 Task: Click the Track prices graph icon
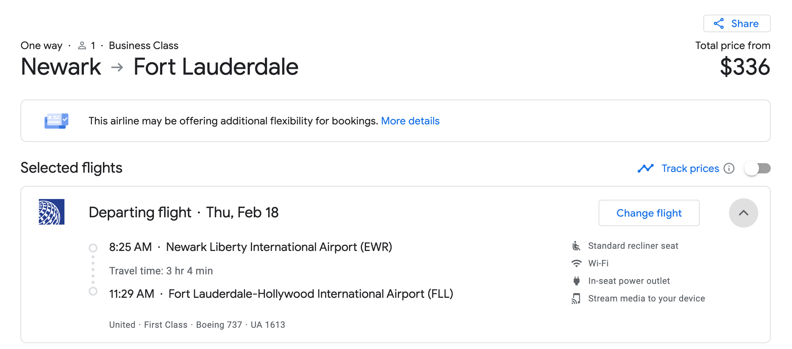645,168
